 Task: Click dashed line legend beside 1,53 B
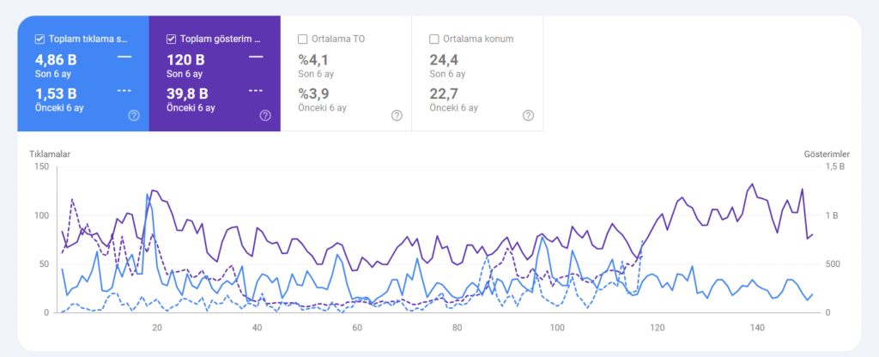click(x=124, y=90)
